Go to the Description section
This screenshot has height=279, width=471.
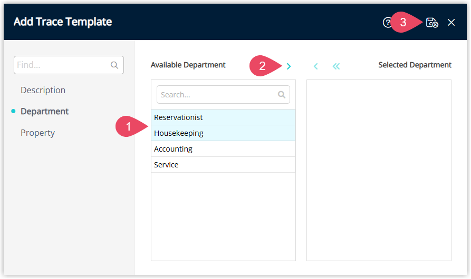tap(43, 90)
